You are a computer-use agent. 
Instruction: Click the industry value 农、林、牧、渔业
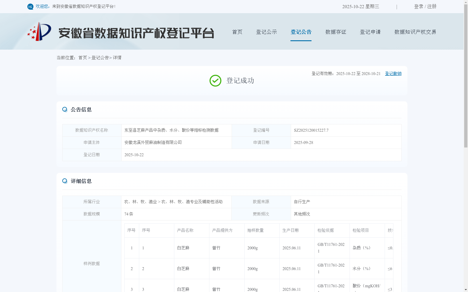coord(140,202)
